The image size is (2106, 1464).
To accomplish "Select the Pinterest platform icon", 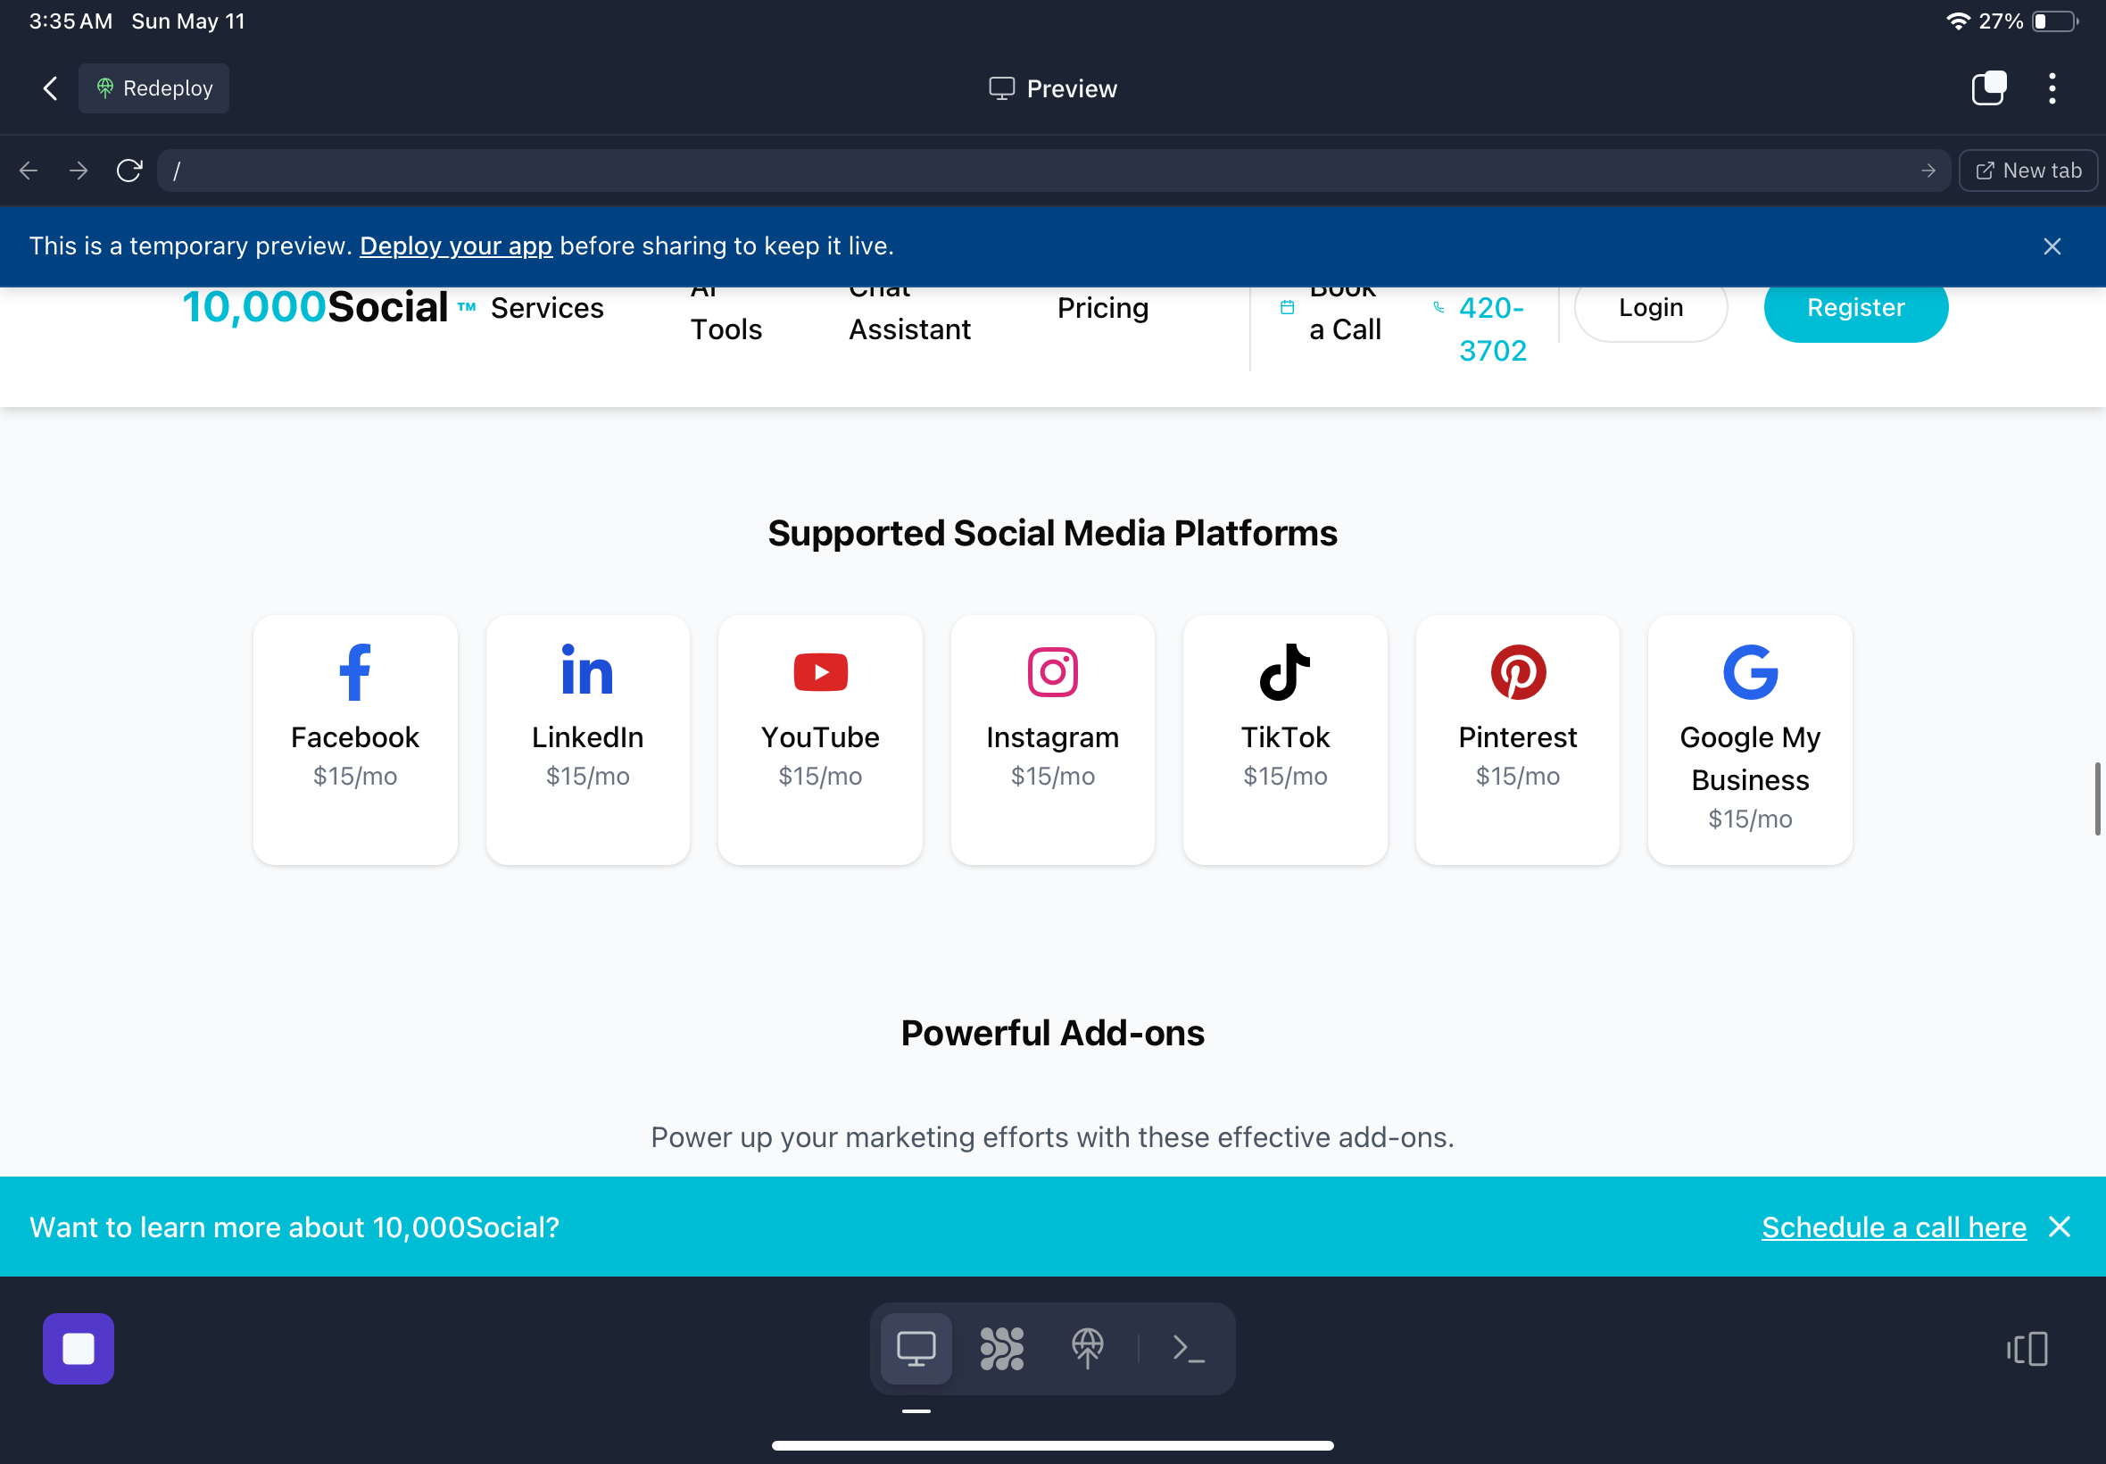I will pos(1517,672).
